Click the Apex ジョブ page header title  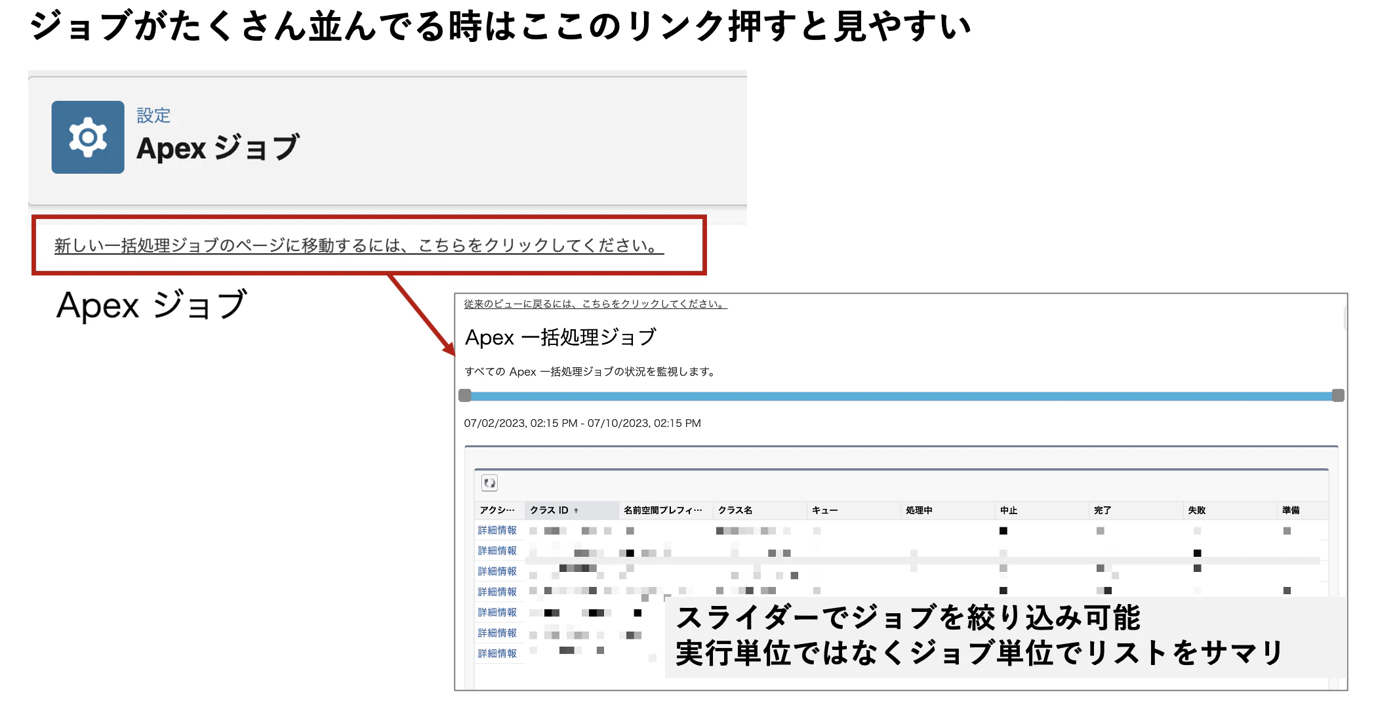tap(218, 148)
